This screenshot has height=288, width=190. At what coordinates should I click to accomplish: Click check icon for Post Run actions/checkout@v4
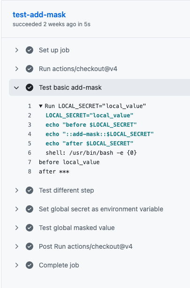pyautogui.click(x=29, y=246)
